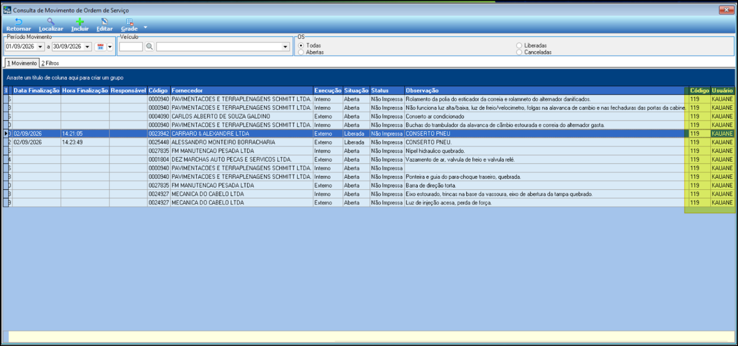The image size is (738, 346).
Task: Switch to the 1 Movimento tab
Action: pyautogui.click(x=22, y=63)
